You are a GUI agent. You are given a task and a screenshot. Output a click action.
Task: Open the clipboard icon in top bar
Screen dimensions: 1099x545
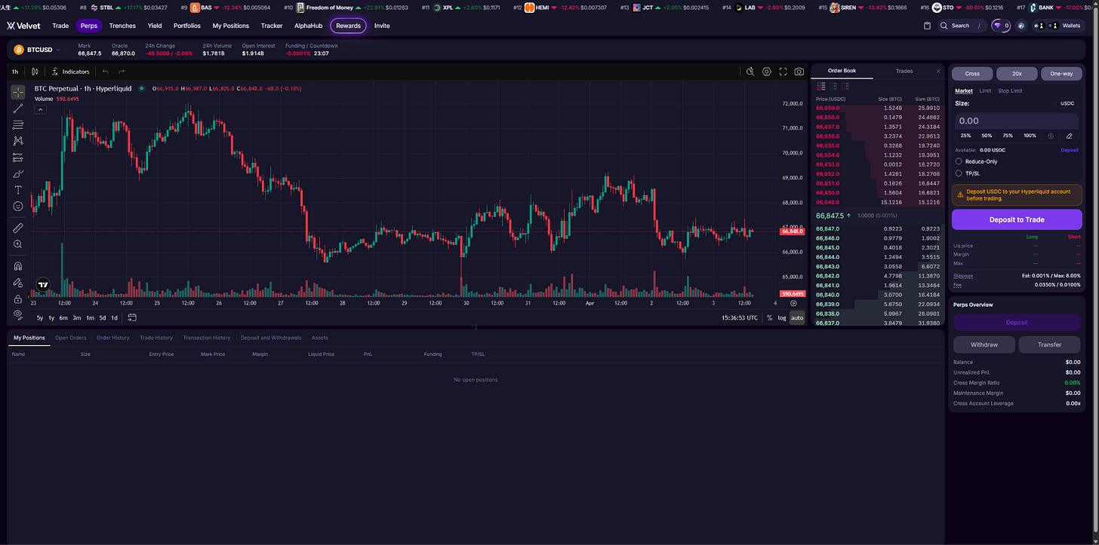[x=927, y=26]
